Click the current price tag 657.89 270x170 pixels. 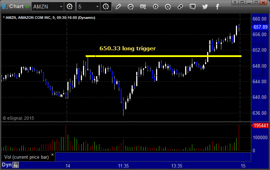coord(260,27)
